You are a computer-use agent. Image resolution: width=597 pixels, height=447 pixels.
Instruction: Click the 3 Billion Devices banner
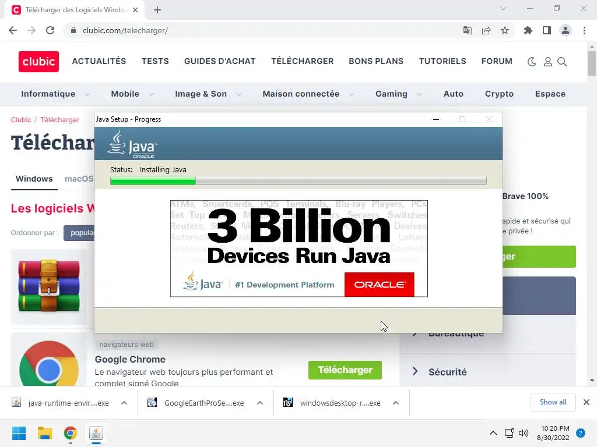(299, 249)
